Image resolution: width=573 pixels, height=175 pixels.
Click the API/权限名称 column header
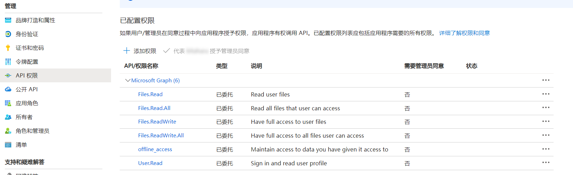[x=141, y=66]
